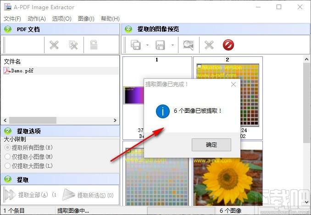
Task: Click the PDF 文档 panel header
Action: click(60, 29)
